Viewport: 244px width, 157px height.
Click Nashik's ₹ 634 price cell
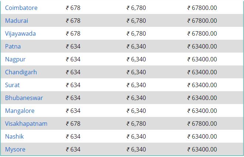[73, 137]
